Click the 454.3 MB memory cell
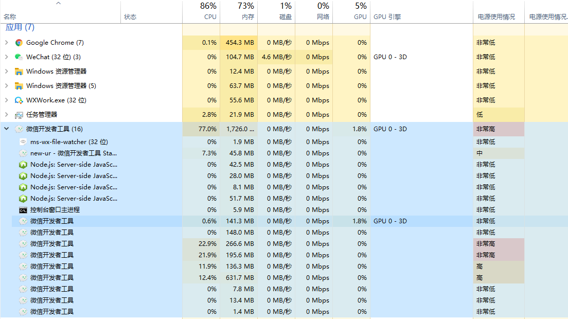This screenshot has height=319, width=568. (x=239, y=42)
